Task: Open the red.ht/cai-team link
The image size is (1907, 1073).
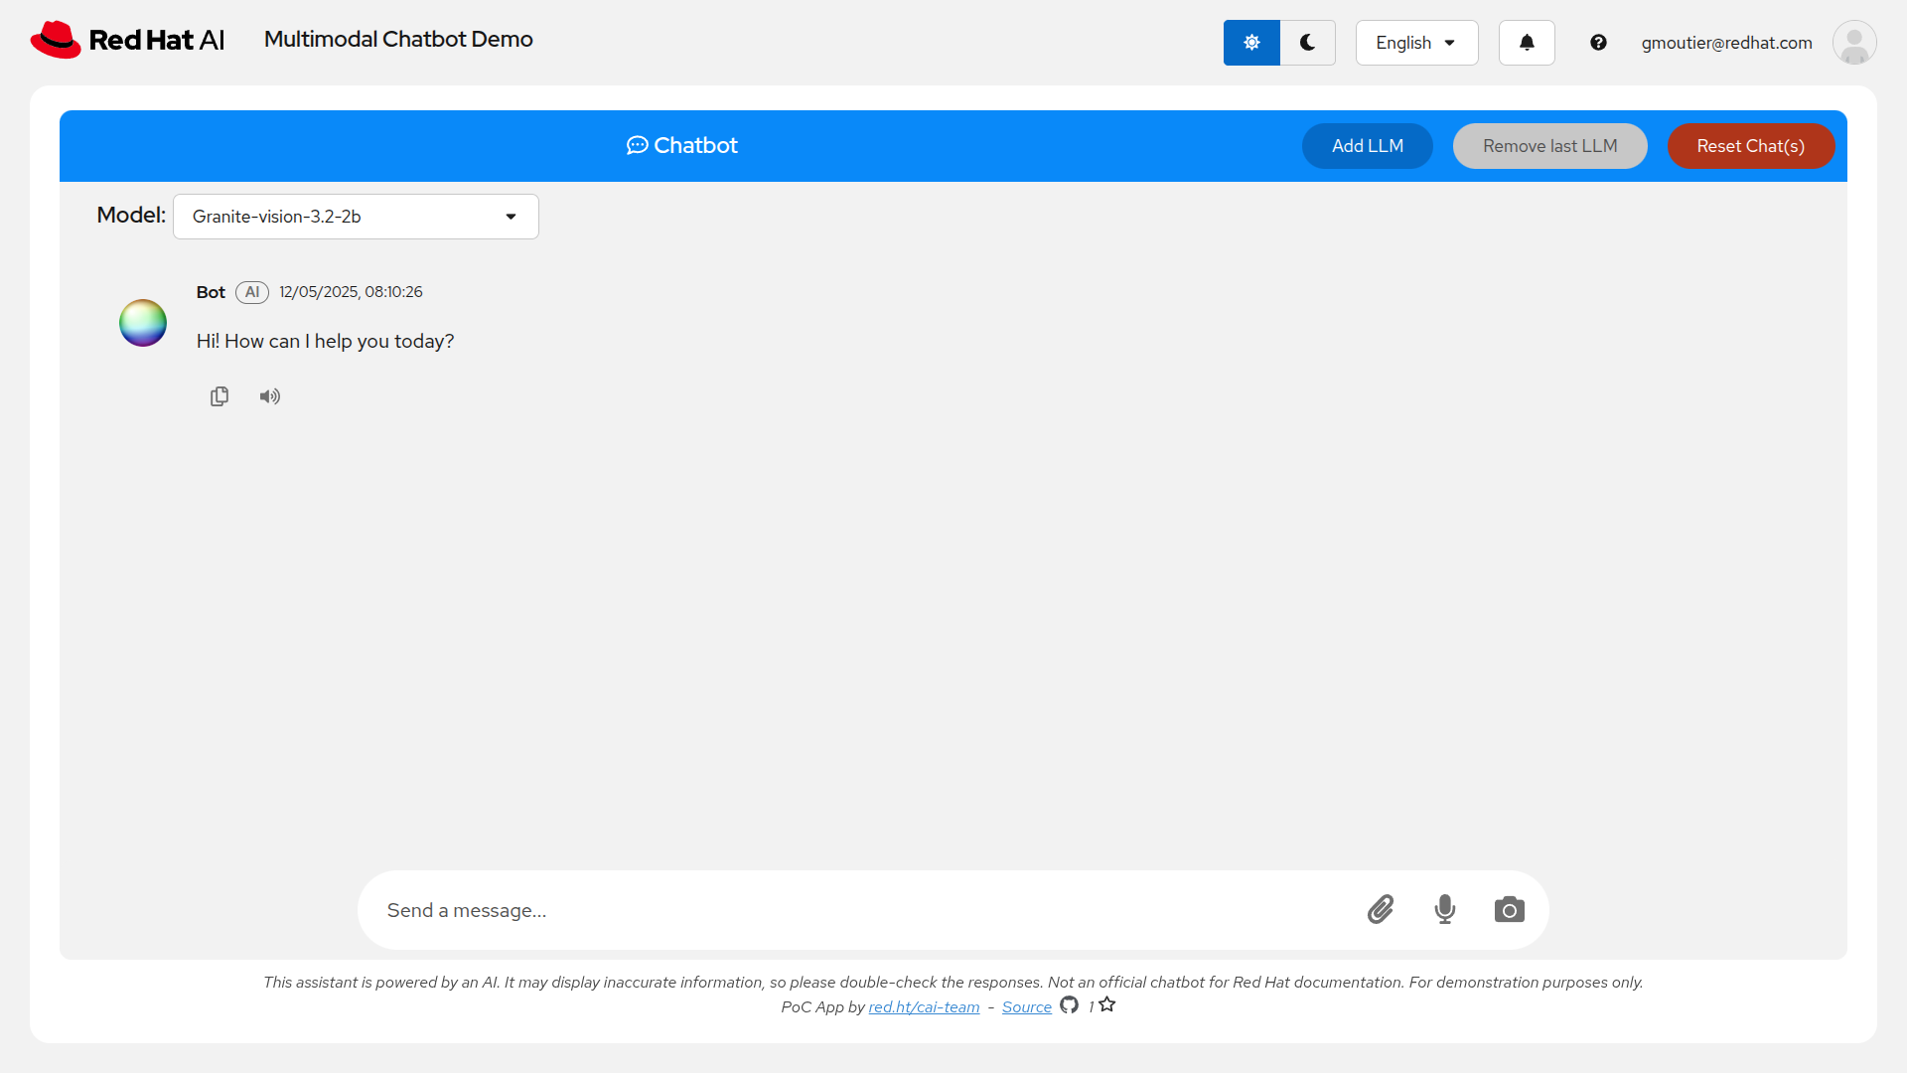Action: pos(924,1006)
